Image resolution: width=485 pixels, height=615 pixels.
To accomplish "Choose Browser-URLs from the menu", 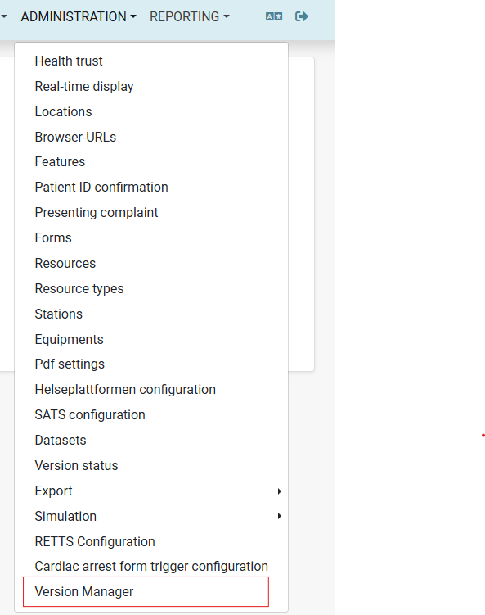I will (x=151, y=137).
